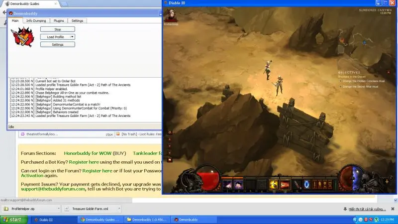Expand the Load Profile dropdown arrow

point(73,37)
